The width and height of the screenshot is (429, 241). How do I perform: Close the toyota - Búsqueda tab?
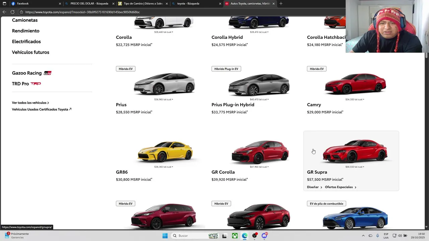[x=220, y=4]
